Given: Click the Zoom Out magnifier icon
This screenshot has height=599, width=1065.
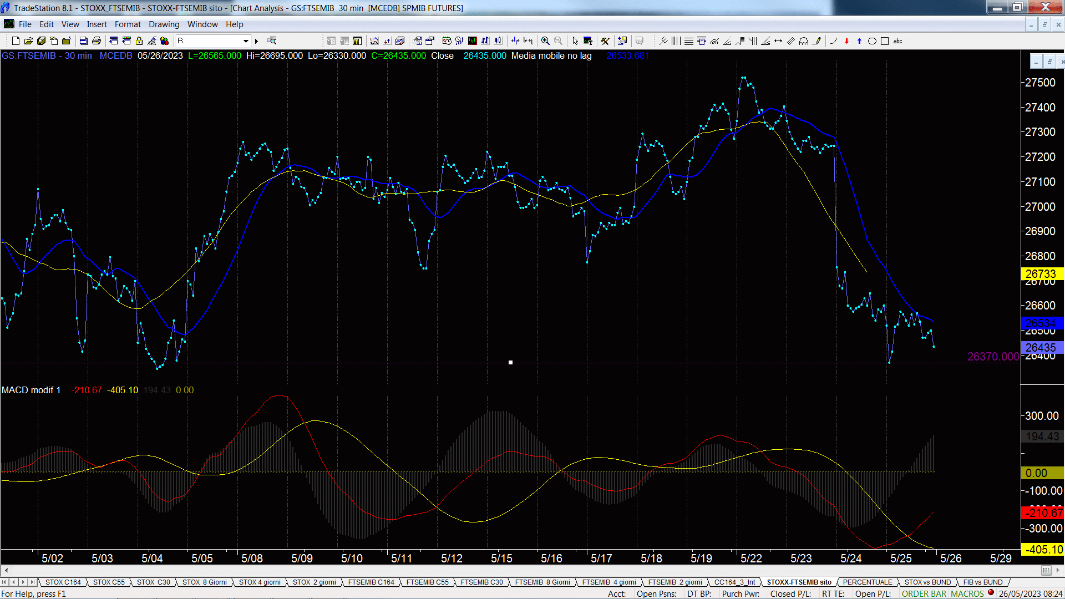Looking at the screenshot, I should tap(558, 41).
